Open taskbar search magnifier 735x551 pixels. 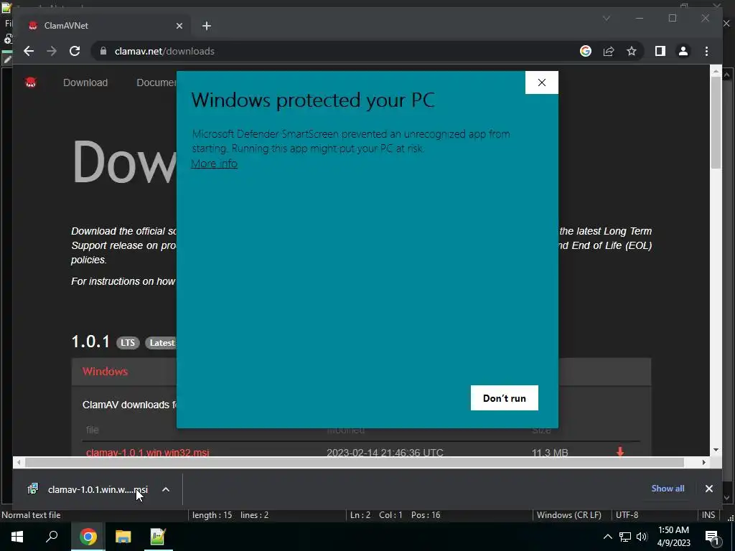(52, 537)
